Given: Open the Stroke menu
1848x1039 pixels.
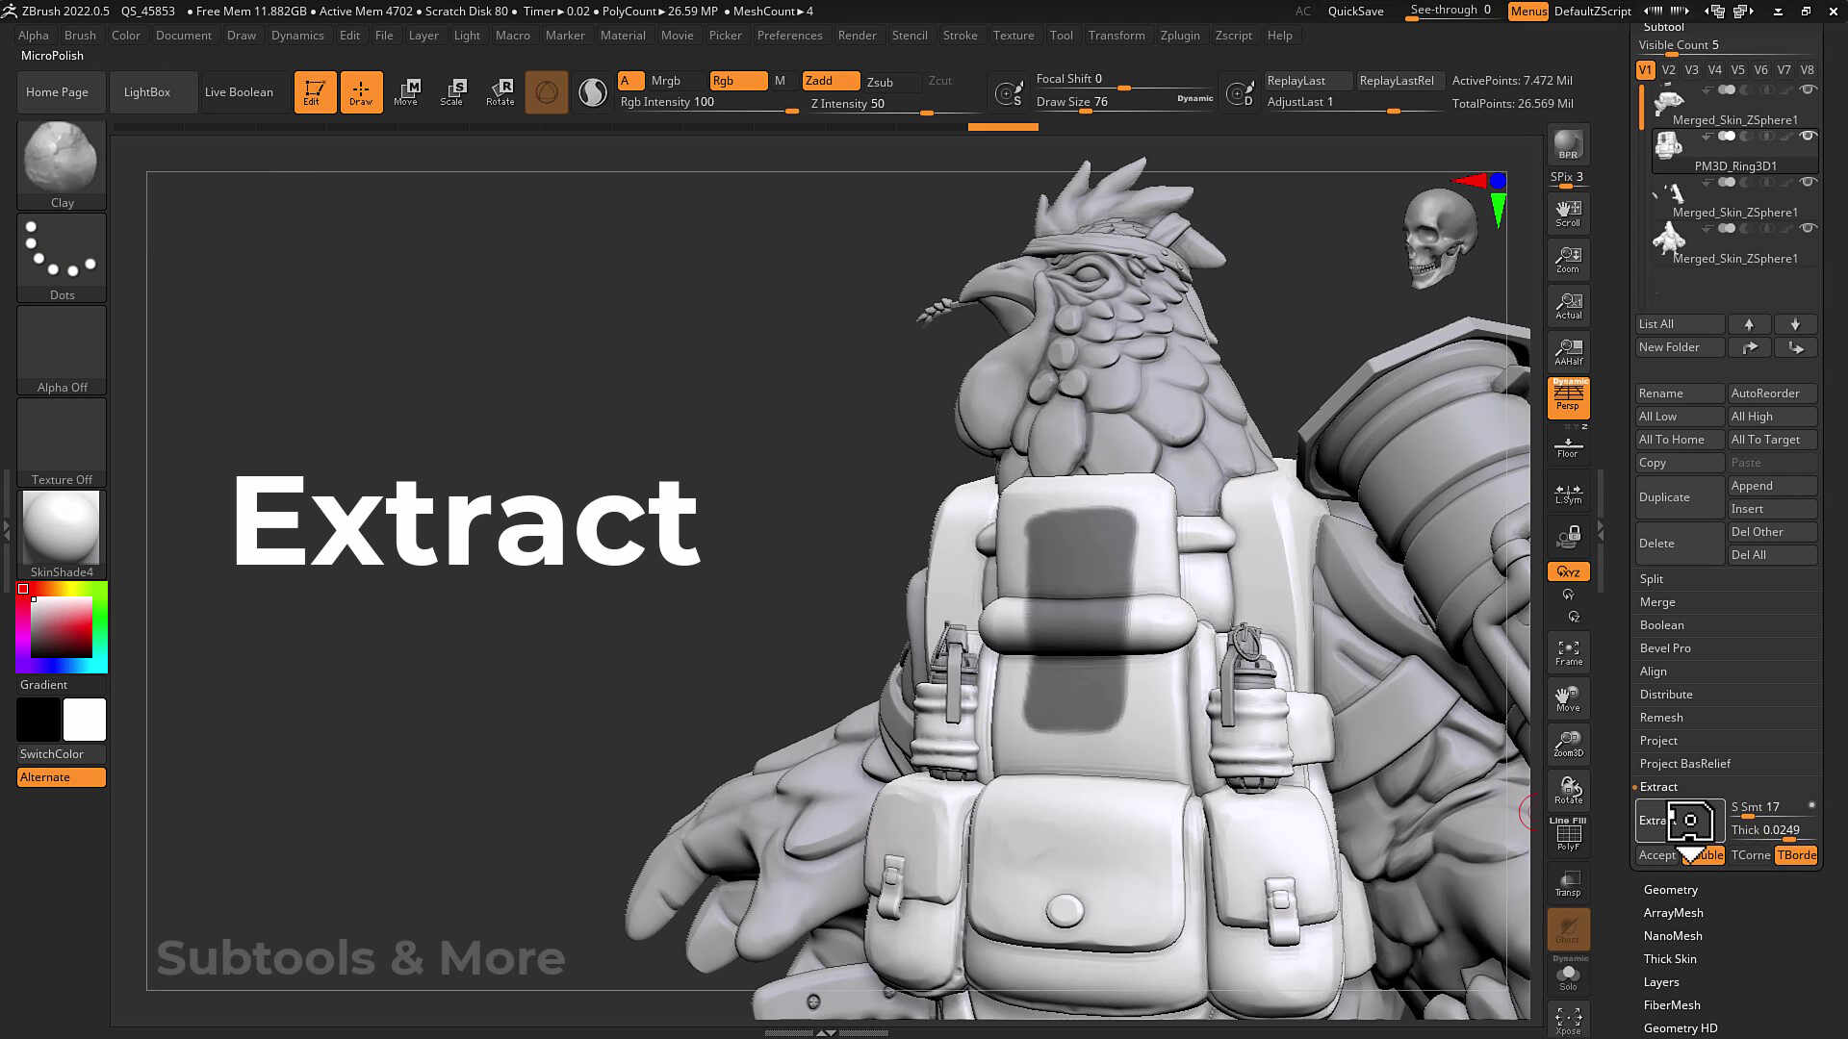Looking at the screenshot, I should (x=960, y=36).
